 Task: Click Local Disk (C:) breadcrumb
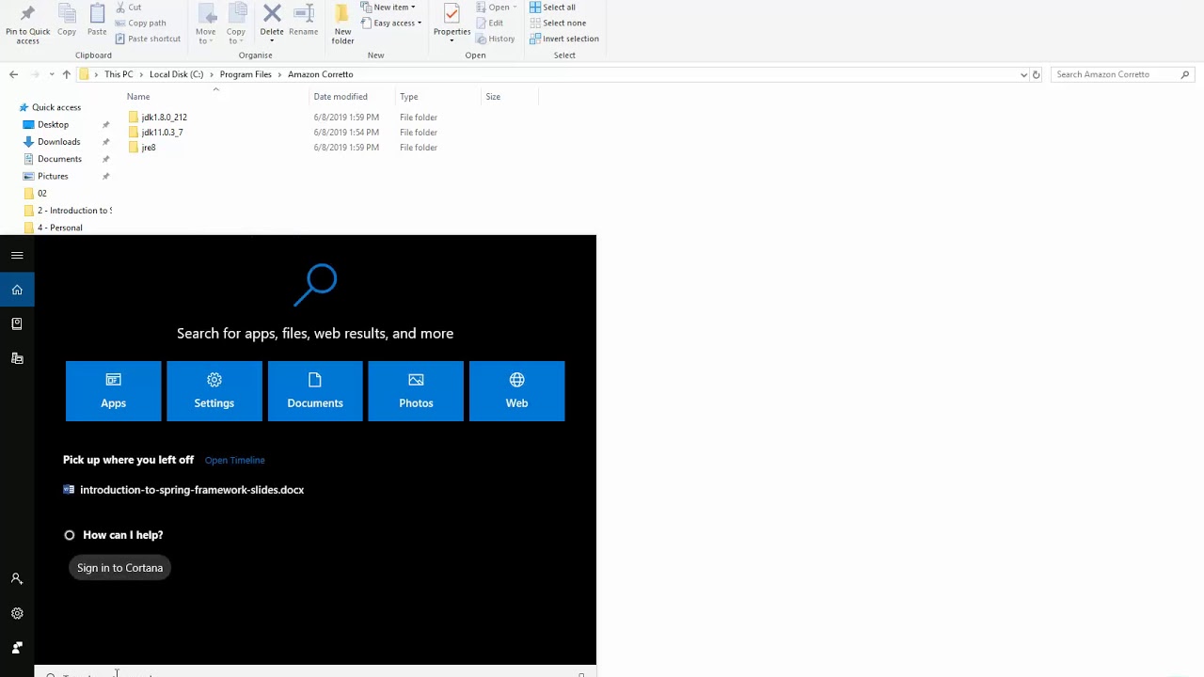pyautogui.click(x=176, y=74)
